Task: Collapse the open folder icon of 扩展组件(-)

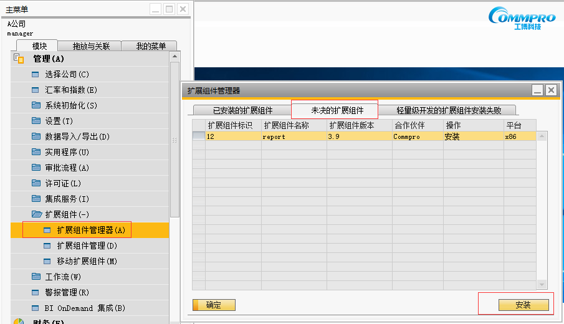Action: click(37, 214)
